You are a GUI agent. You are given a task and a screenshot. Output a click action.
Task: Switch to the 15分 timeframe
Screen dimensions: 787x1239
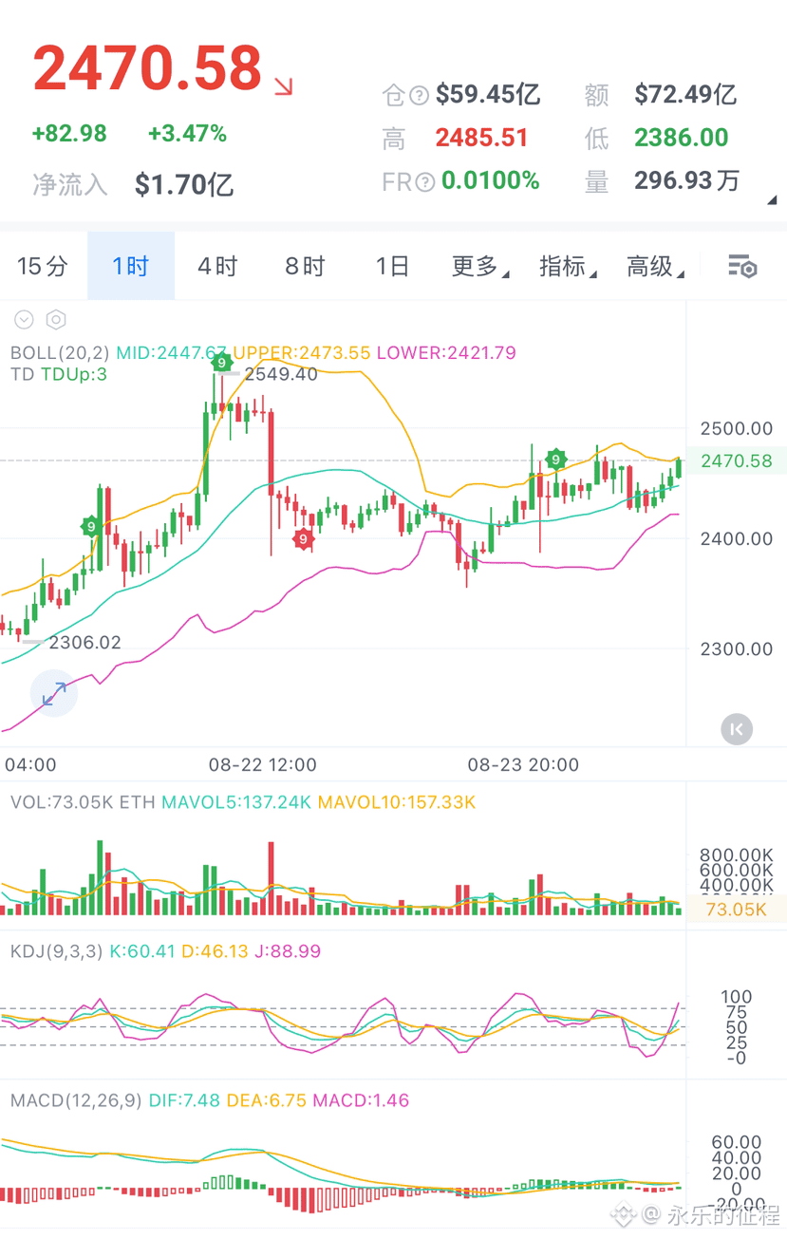pos(43,267)
